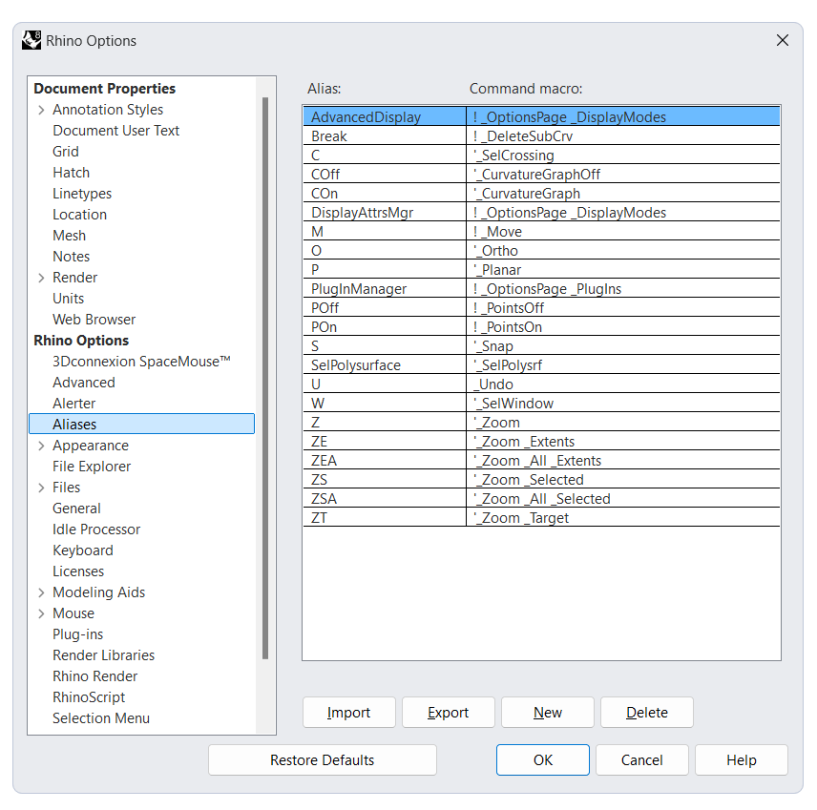Expand the Render section arrow
This screenshot has height=810, width=817.
coord(41,278)
